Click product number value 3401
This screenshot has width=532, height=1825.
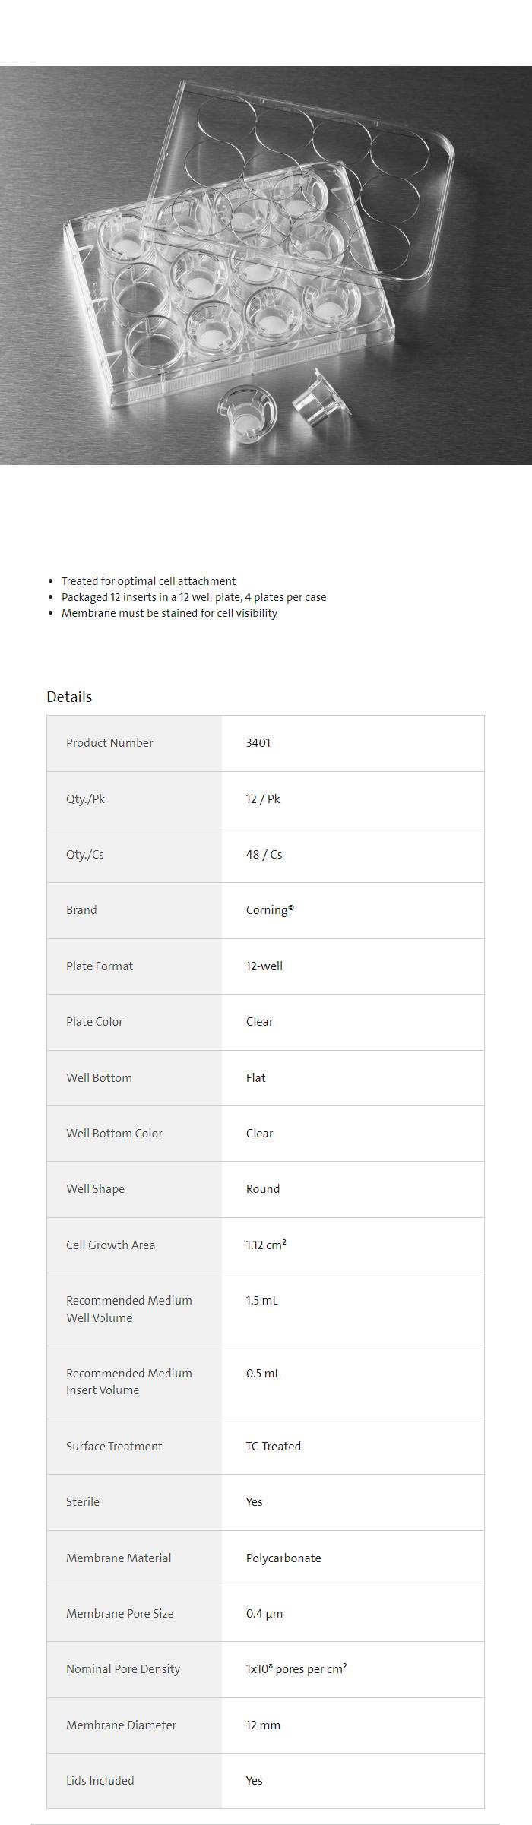click(x=258, y=743)
